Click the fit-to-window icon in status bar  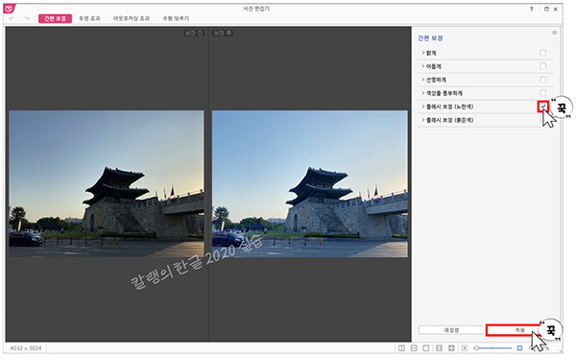439,347
